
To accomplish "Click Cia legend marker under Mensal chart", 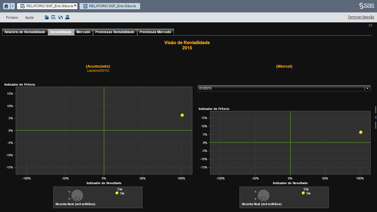I will 303,193.
